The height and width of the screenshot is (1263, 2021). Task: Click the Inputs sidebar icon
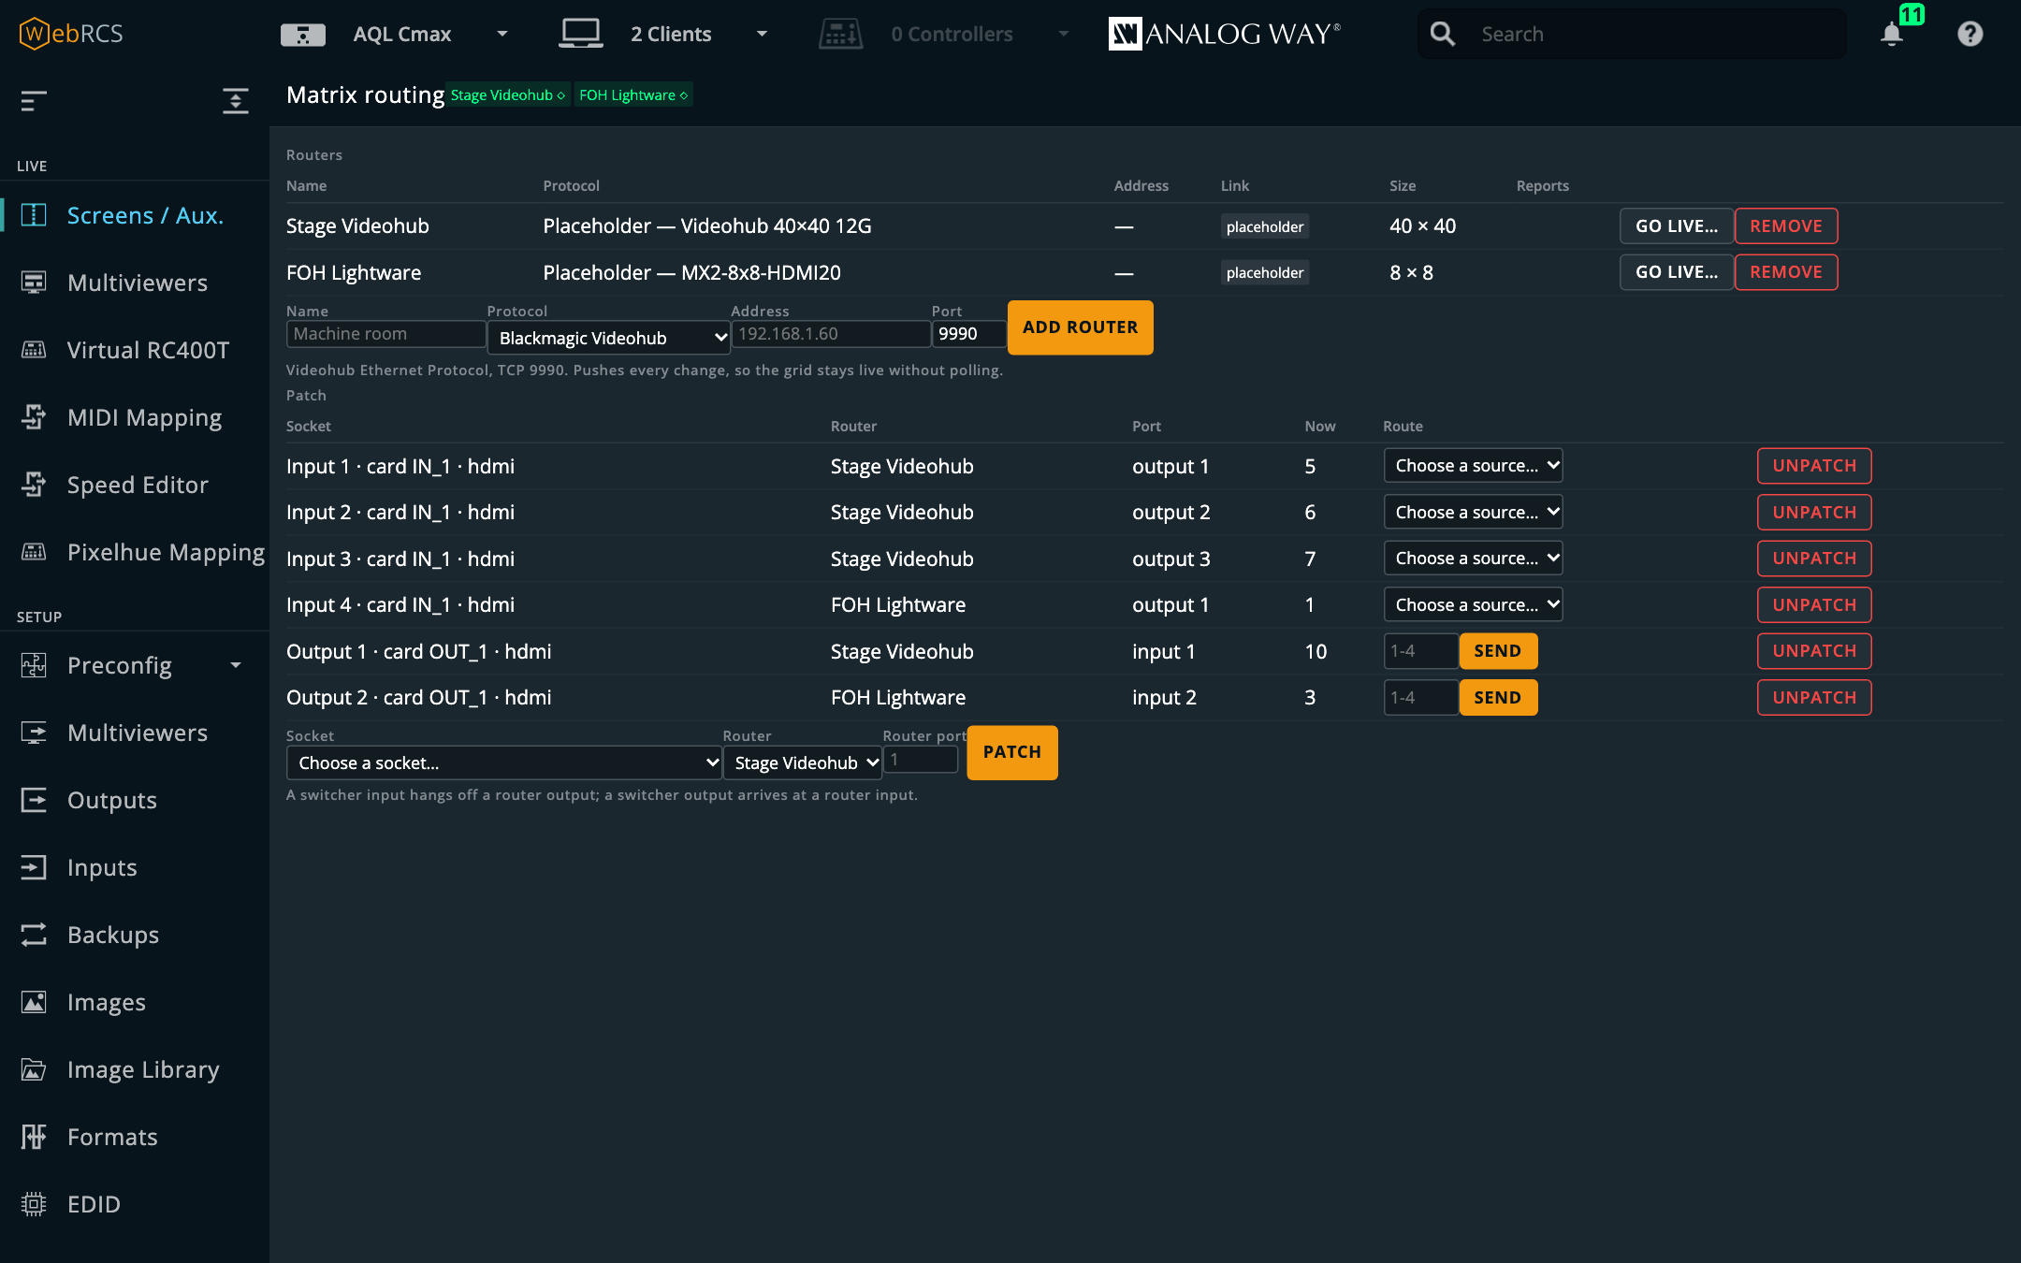tap(34, 867)
